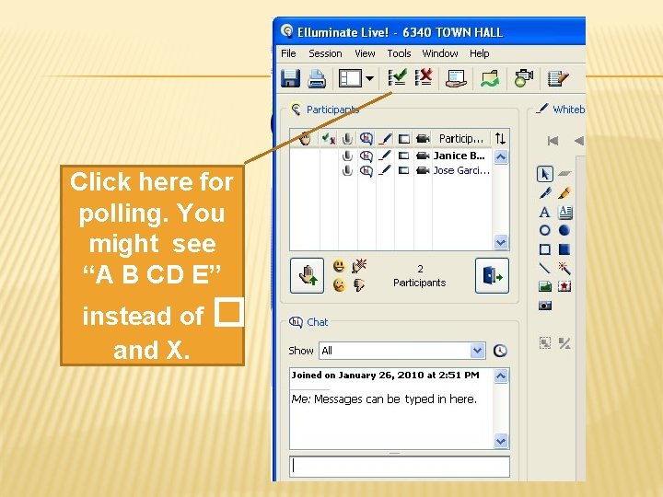Select participant Janice B...
This screenshot has width=663, height=497.
(459, 156)
